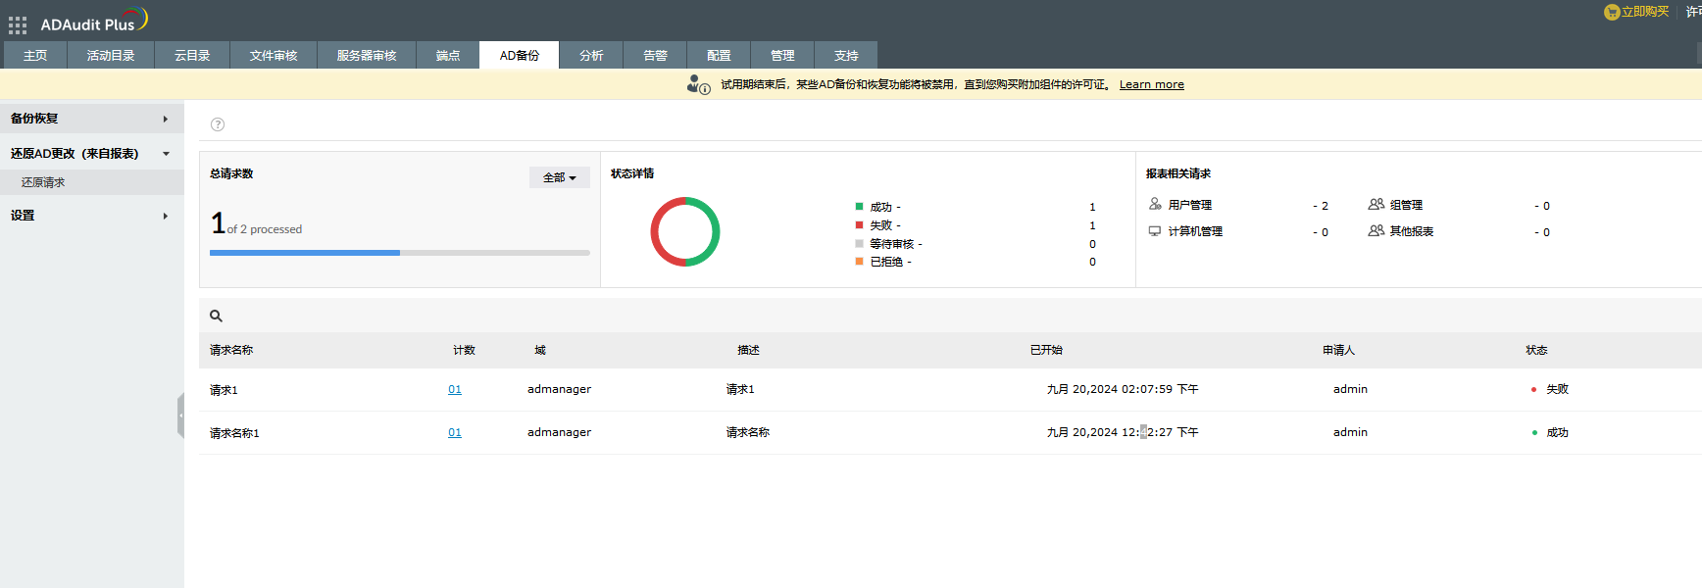The width and height of the screenshot is (1702, 588).
Task: Collapse the 还原AD更改 (来自报表) section
Action: point(166,154)
